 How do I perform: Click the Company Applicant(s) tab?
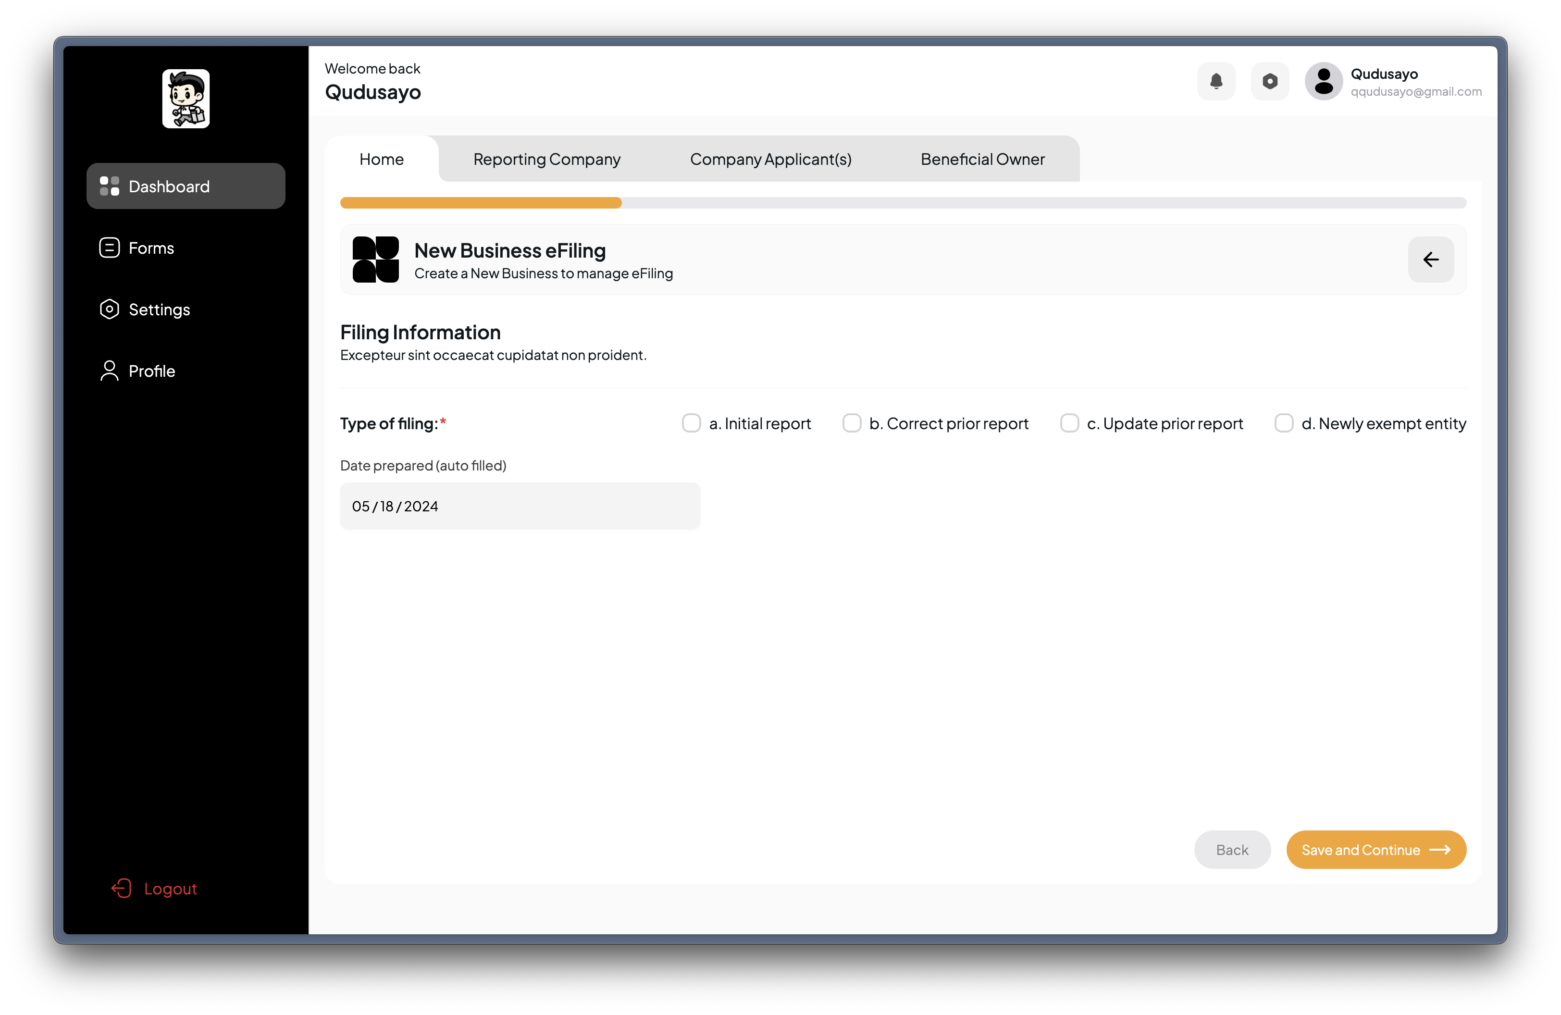(x=770, y=158)
